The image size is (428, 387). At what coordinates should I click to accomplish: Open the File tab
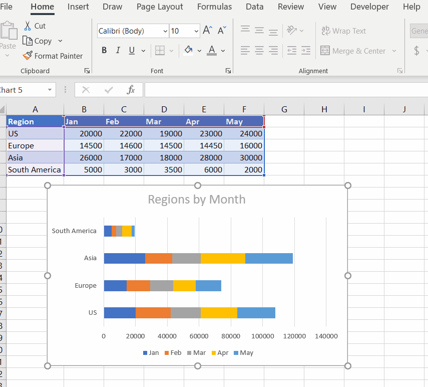[6, 7]
